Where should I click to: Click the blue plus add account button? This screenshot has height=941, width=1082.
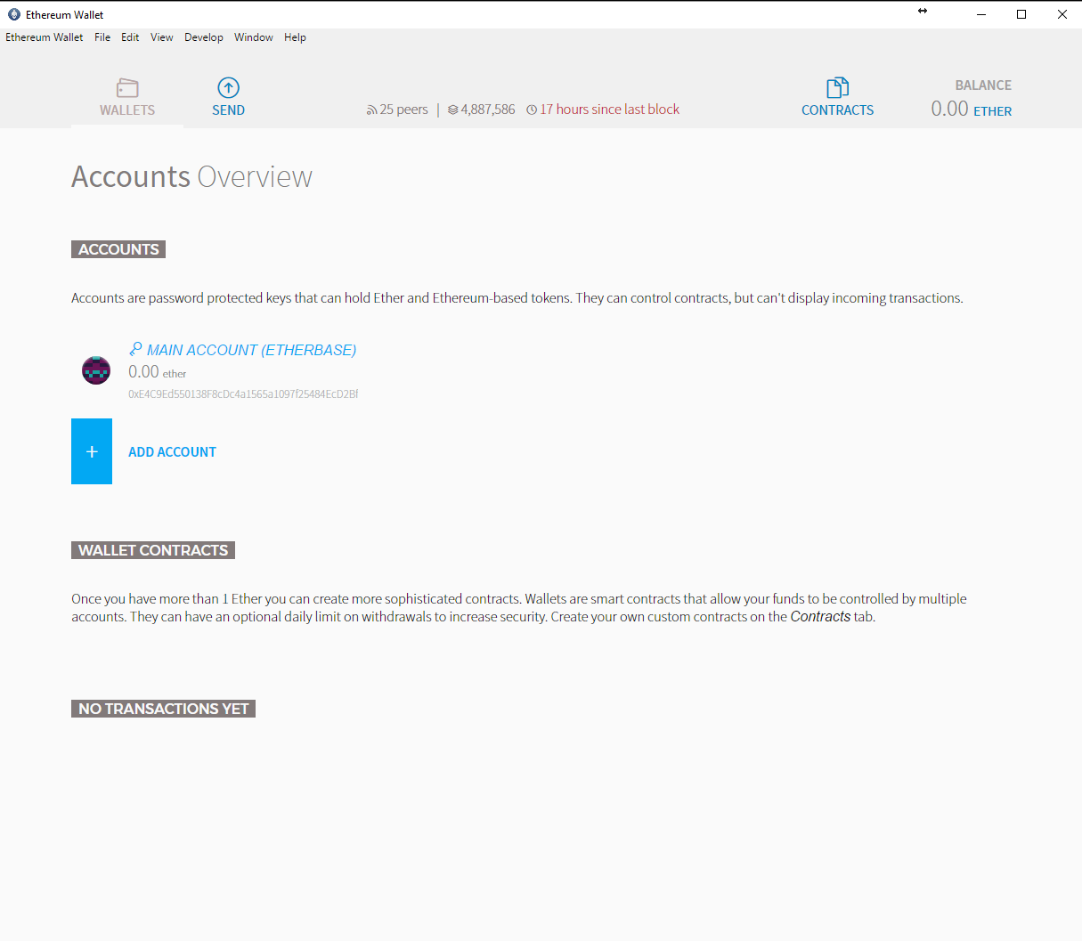[92, 451]
